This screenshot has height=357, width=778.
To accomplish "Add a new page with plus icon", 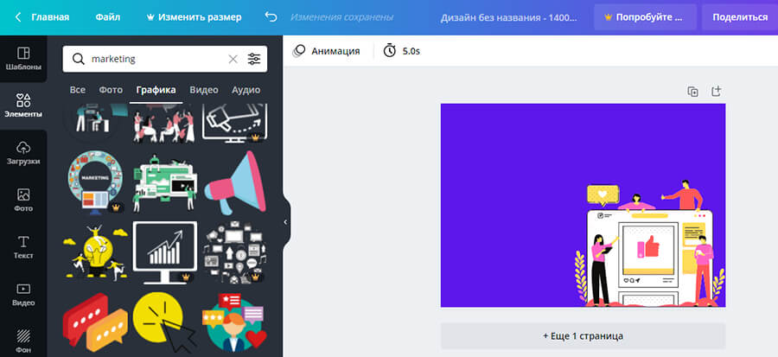I will tap(716, 91).
